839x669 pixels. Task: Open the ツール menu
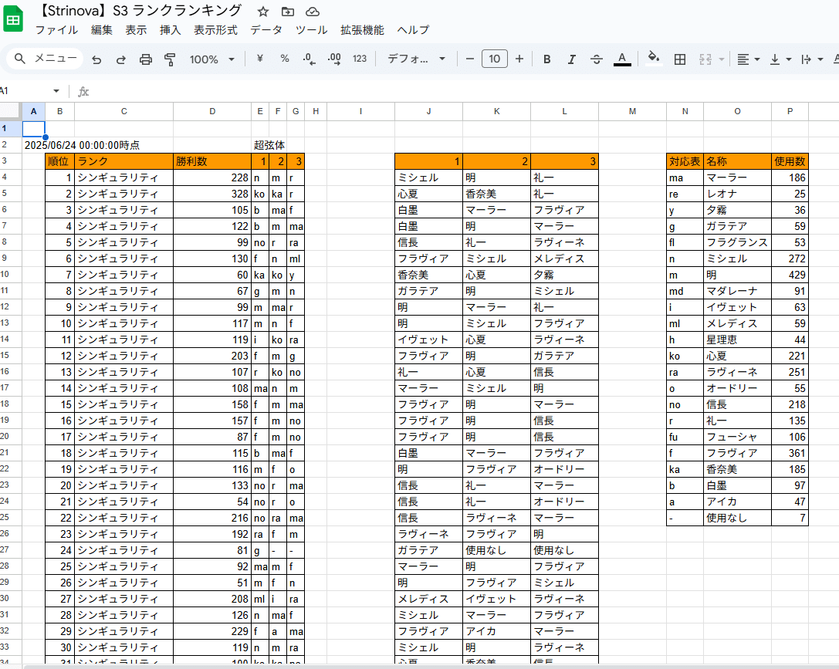pyautogui.click(x=311, y=30)
